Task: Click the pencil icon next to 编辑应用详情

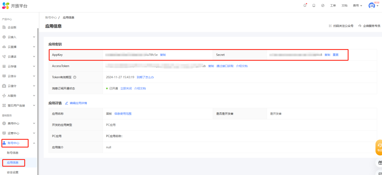Action: point(67,103)
